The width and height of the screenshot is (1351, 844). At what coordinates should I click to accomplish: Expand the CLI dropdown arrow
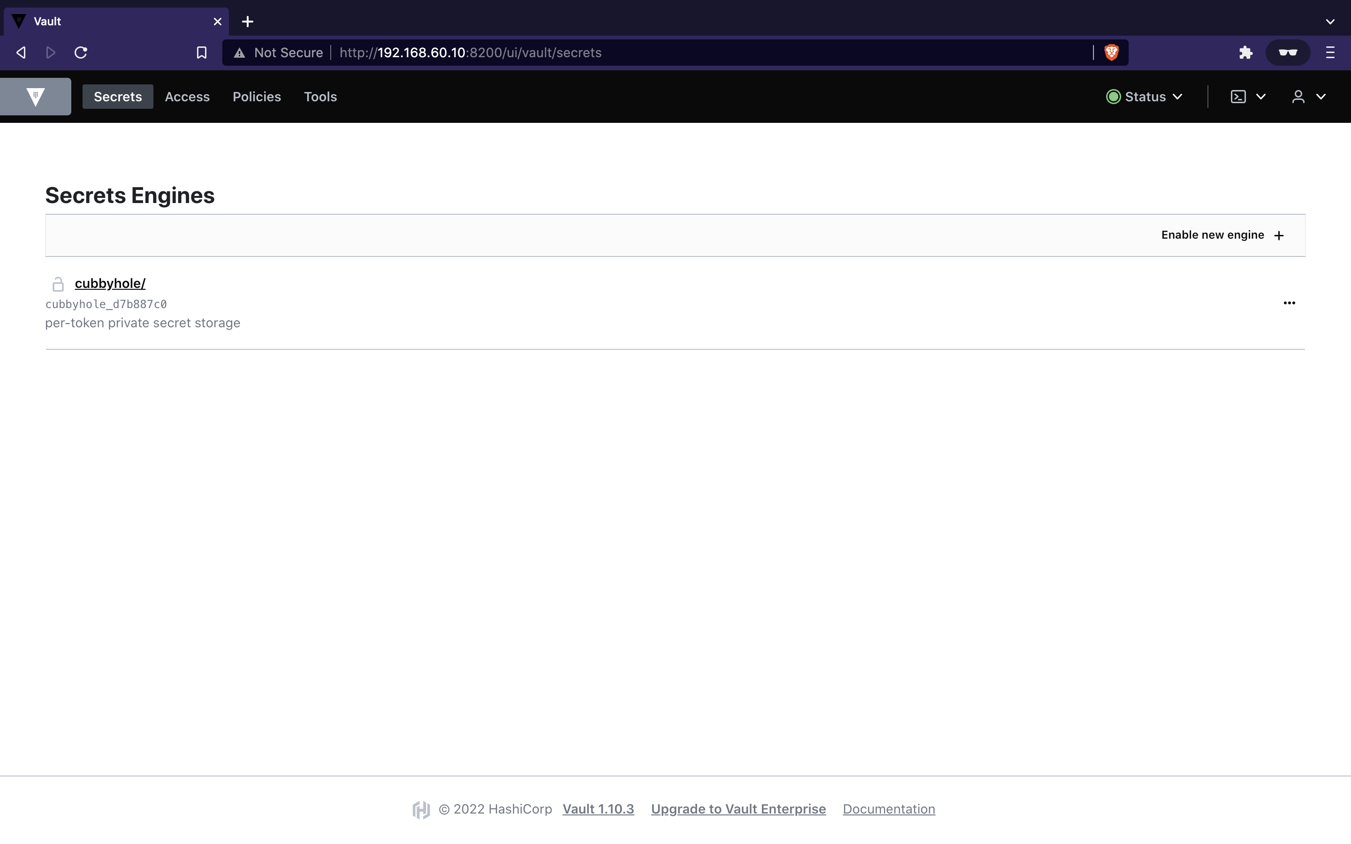pyautogui.click(x=1260, y=96)
